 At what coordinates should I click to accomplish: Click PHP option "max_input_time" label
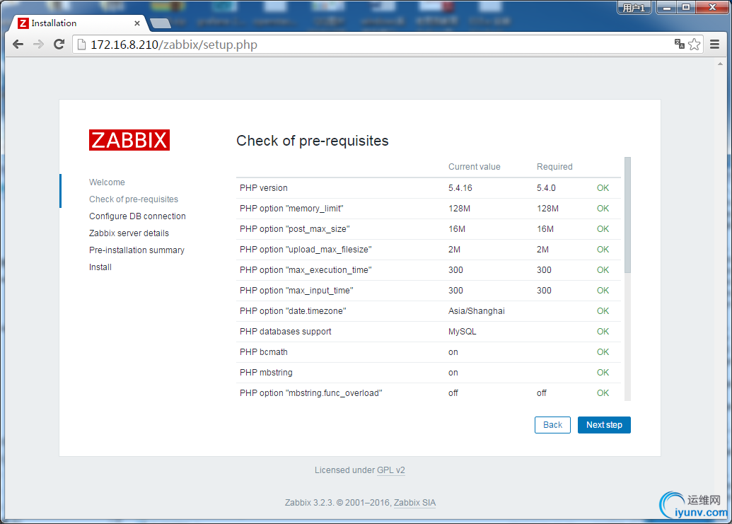[296, 291]
